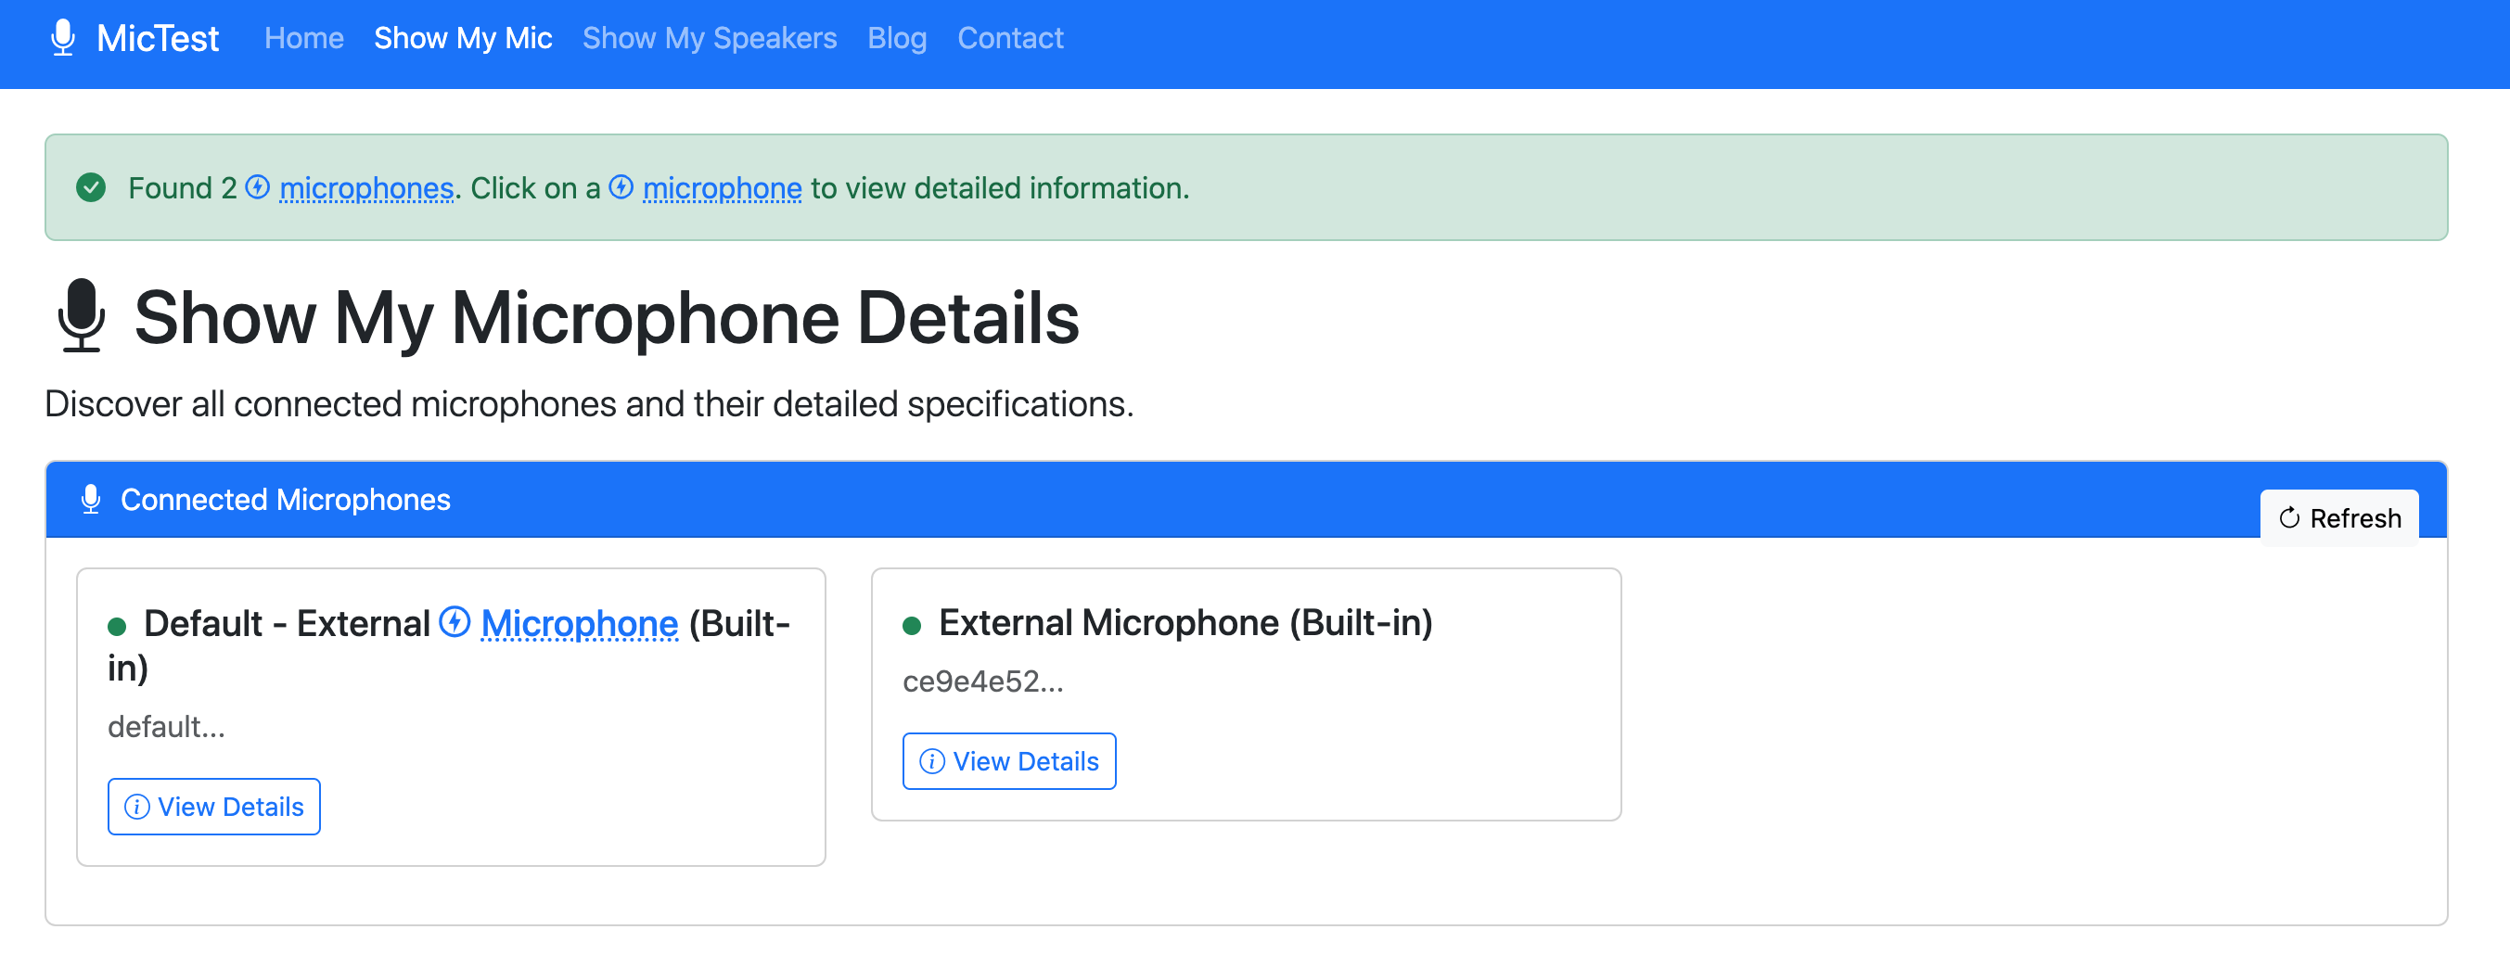The height and width of the screenshot is (955, 2510).
Task: Click the lightning icon before singular "microphone" in the alert
Action: pos(621,186)
